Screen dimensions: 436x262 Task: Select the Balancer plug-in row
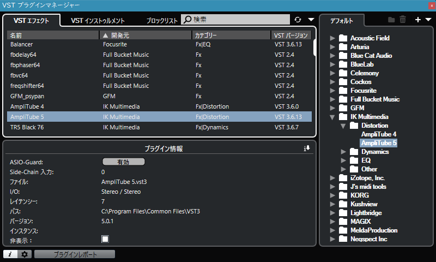coord(159,44)
